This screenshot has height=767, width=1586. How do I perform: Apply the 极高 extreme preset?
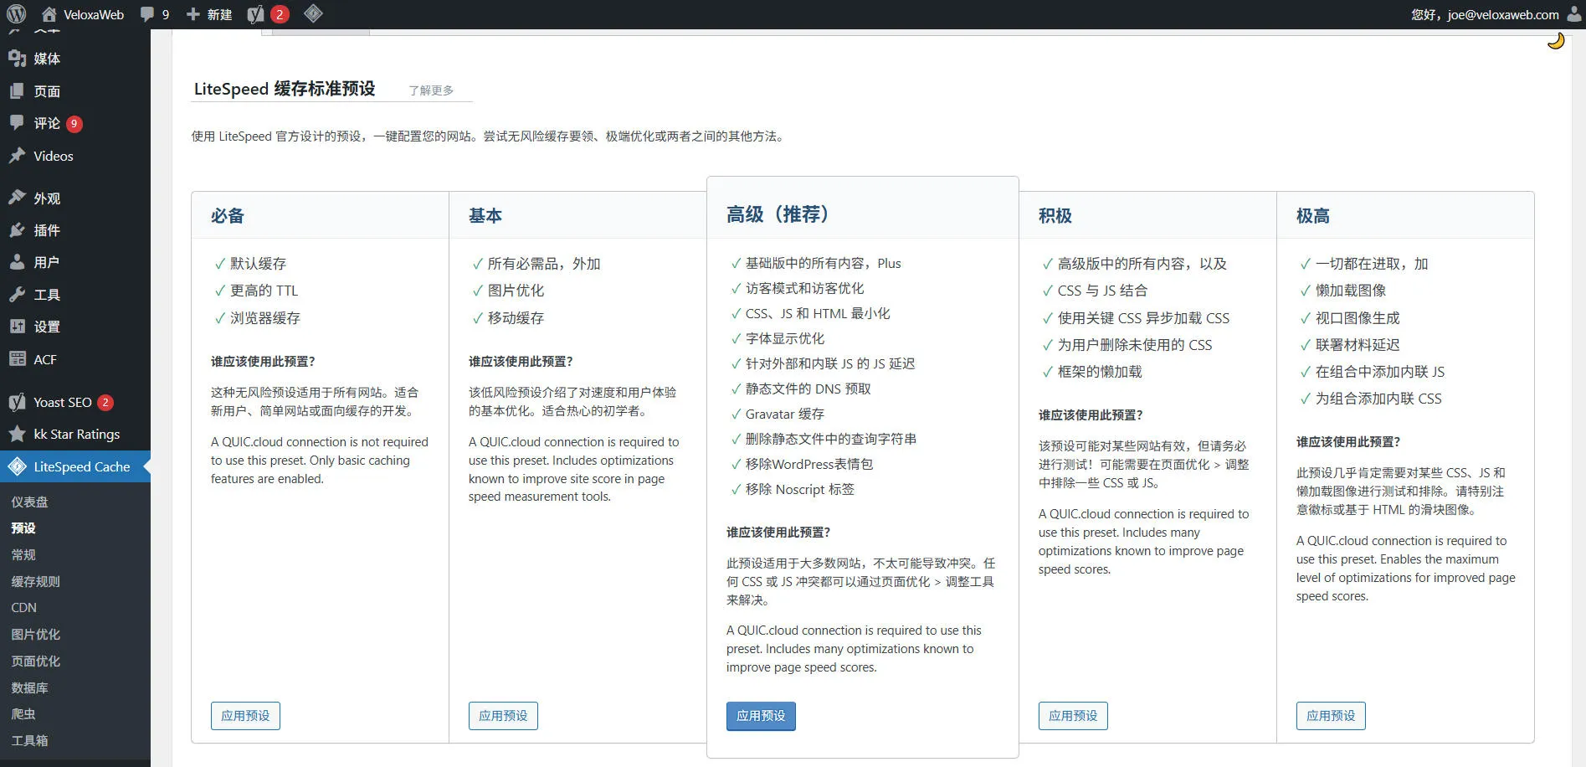(1330, 716)
